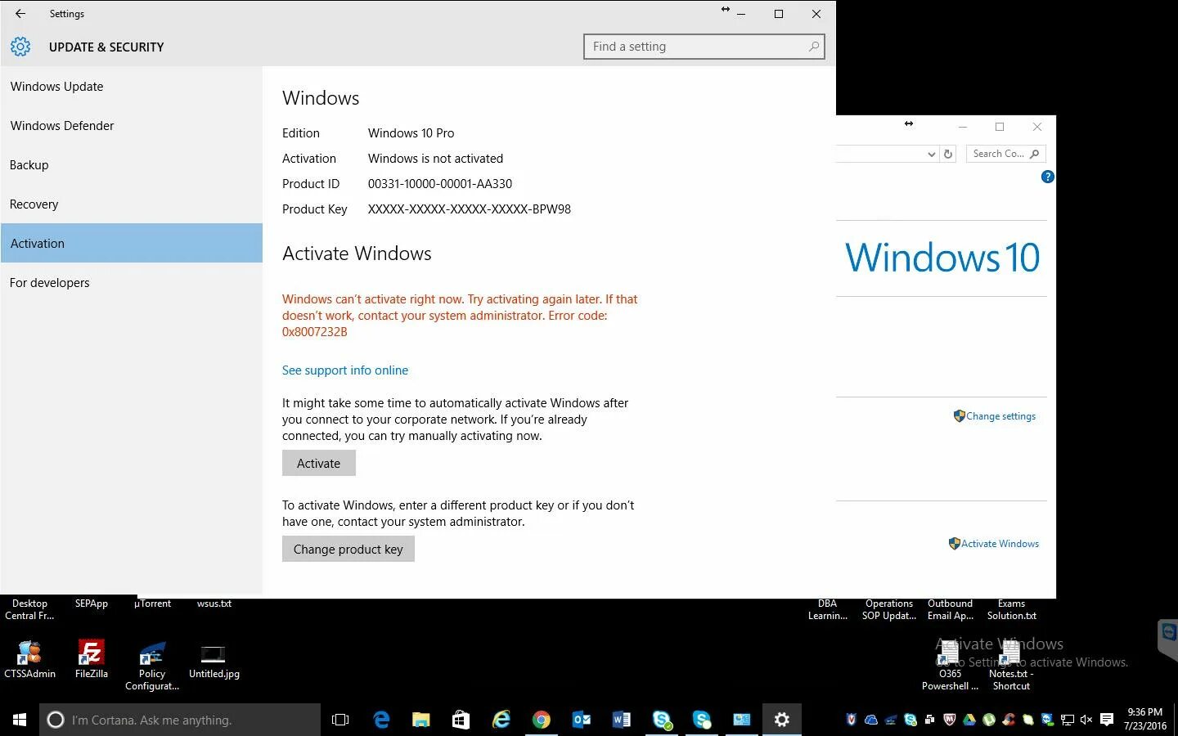Open See support info online link
Screen dimensions: 1178x736
tap(345, 370)
